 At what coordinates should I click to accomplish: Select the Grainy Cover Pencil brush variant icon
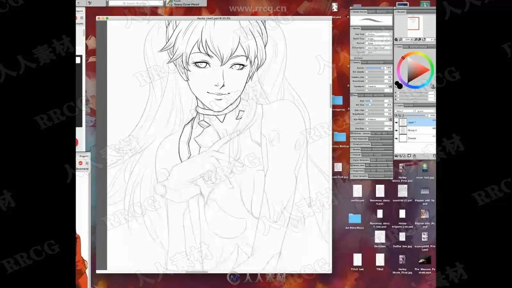click(169, 3)
